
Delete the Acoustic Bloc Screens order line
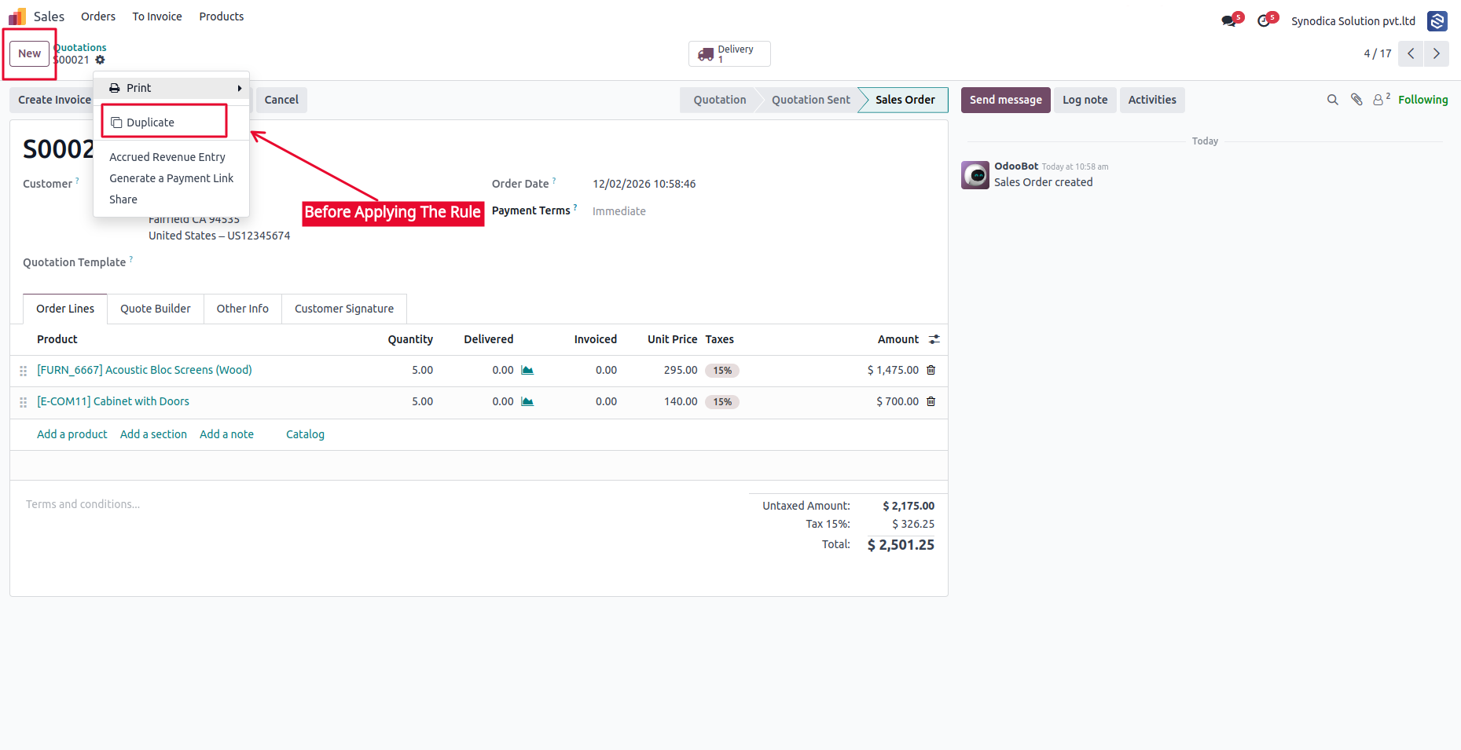coord(931,370)
